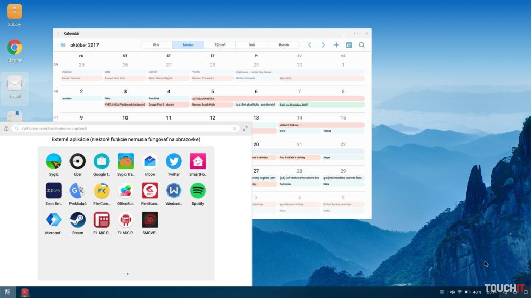Screen dimensions: 531x298
Task: Go to next month with right chevron
Action: point(323,45)
